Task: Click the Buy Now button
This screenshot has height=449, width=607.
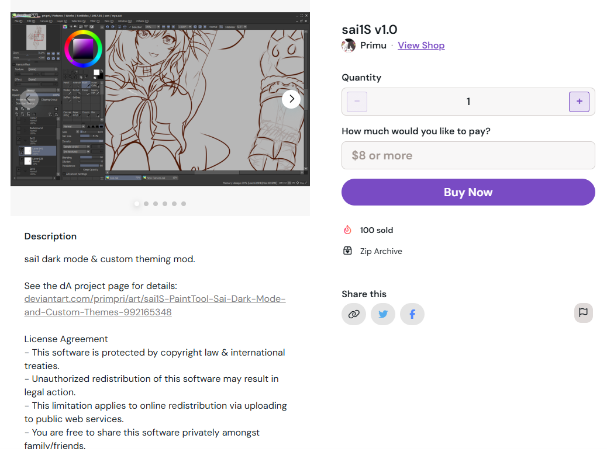Action: [x=468, y=192]
